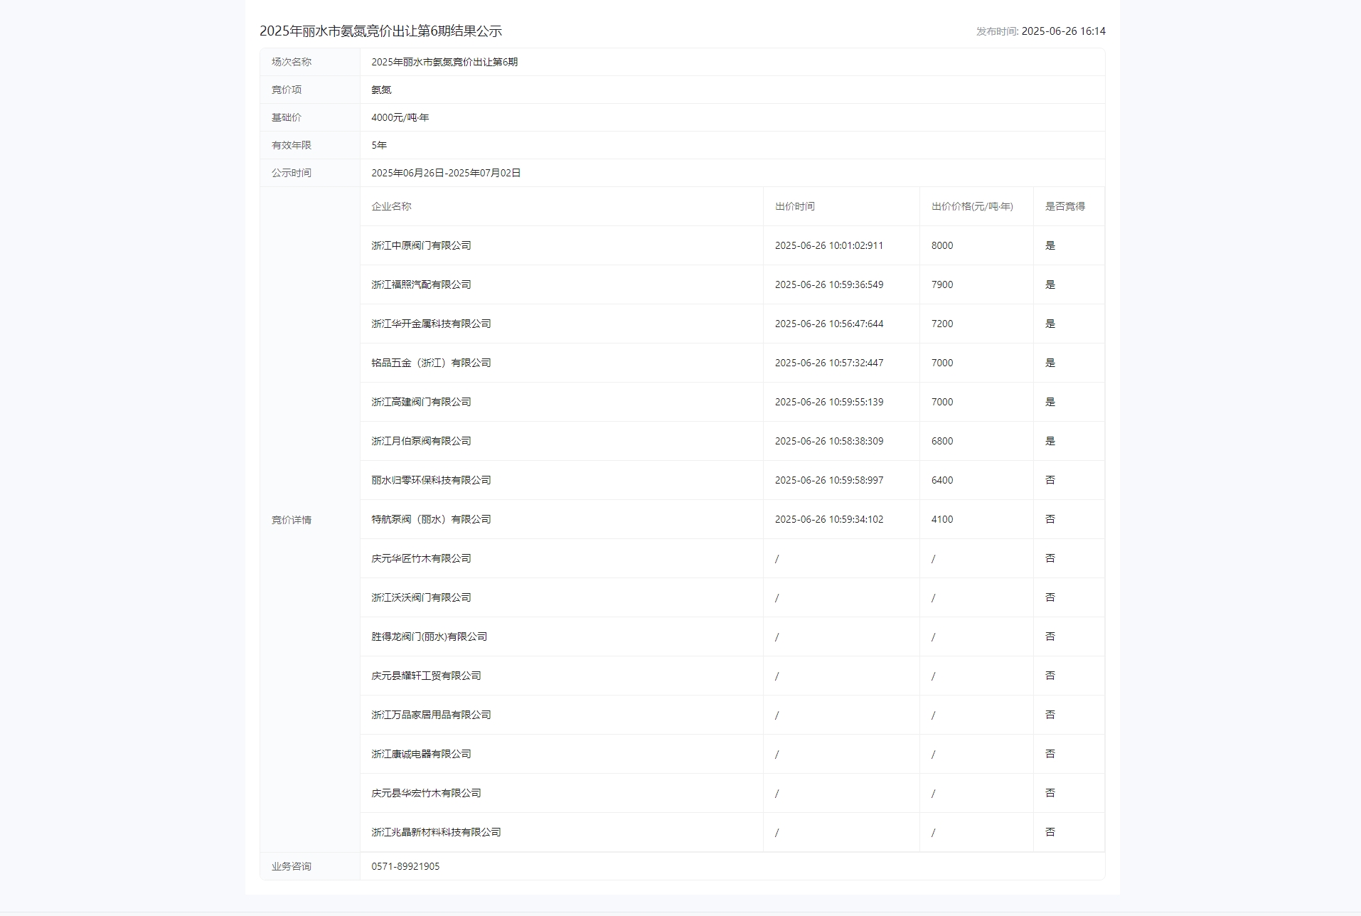
Task: Select company 浙江华开金属科技有限公司
Action: [431, 324]
